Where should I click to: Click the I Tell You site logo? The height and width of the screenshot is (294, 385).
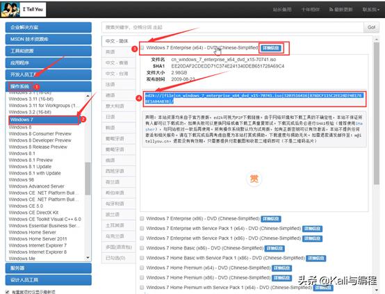(x=24, y=9)
